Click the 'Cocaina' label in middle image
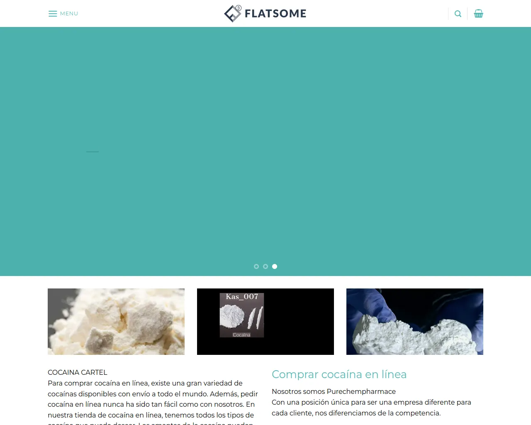 coord(241,335)
